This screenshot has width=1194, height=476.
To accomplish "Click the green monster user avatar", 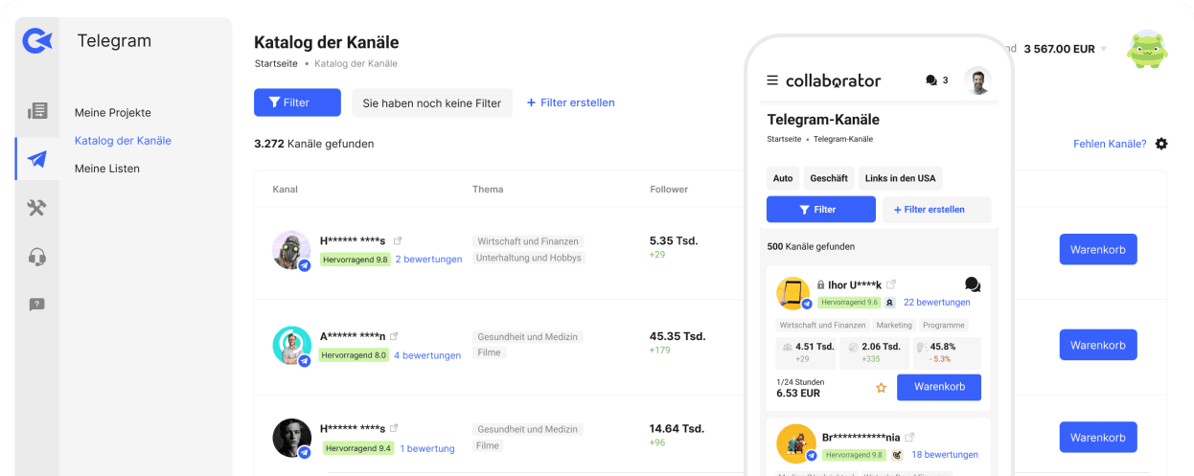I will [1147, 49].
